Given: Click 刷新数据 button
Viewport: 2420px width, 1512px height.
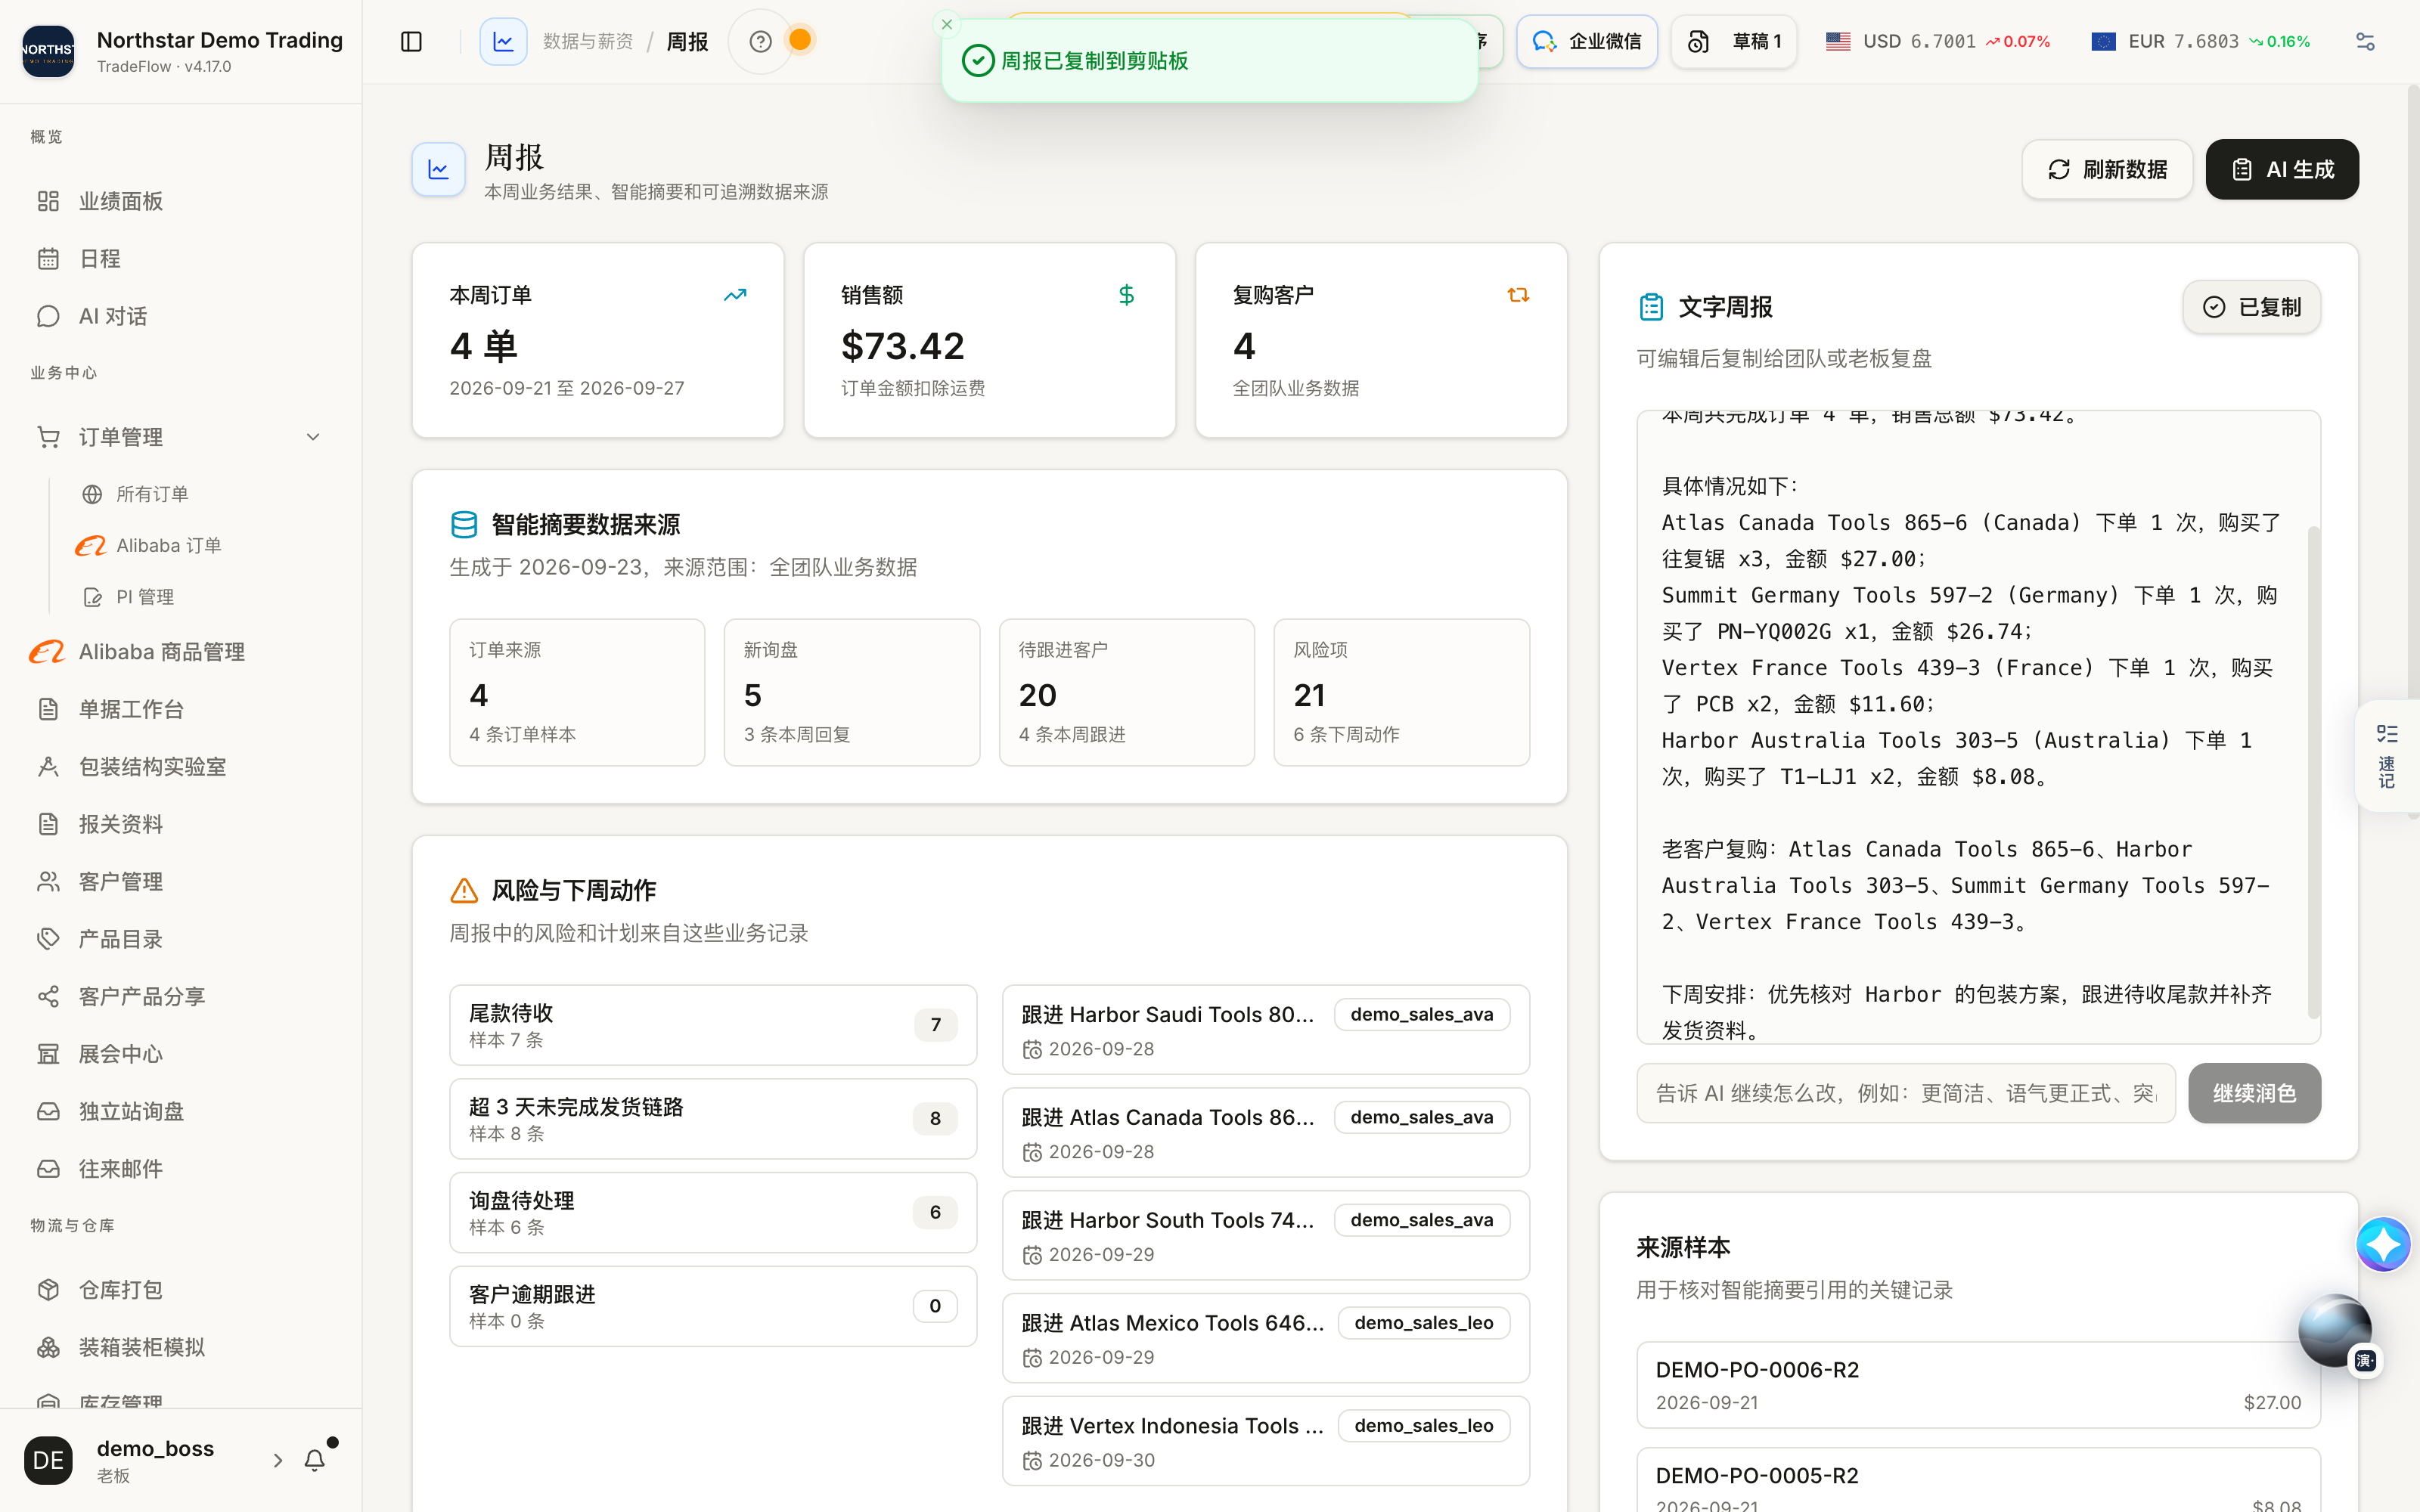Looking at the screenshot, I should click(2107, 169).
